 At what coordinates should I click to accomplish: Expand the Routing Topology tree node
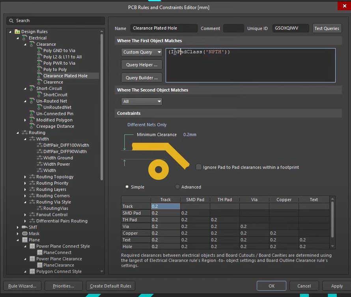(25, 177)
